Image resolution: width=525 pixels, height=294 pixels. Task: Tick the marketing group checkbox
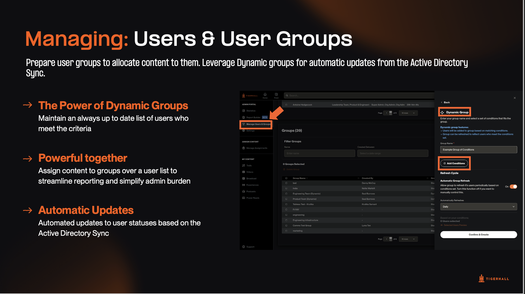tap(286, 231)
